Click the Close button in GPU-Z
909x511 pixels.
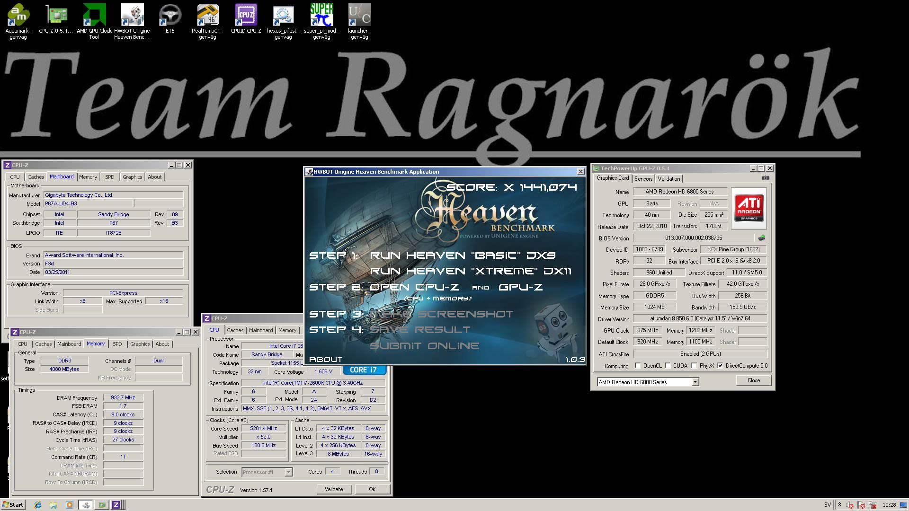click(x=754, y=380)
